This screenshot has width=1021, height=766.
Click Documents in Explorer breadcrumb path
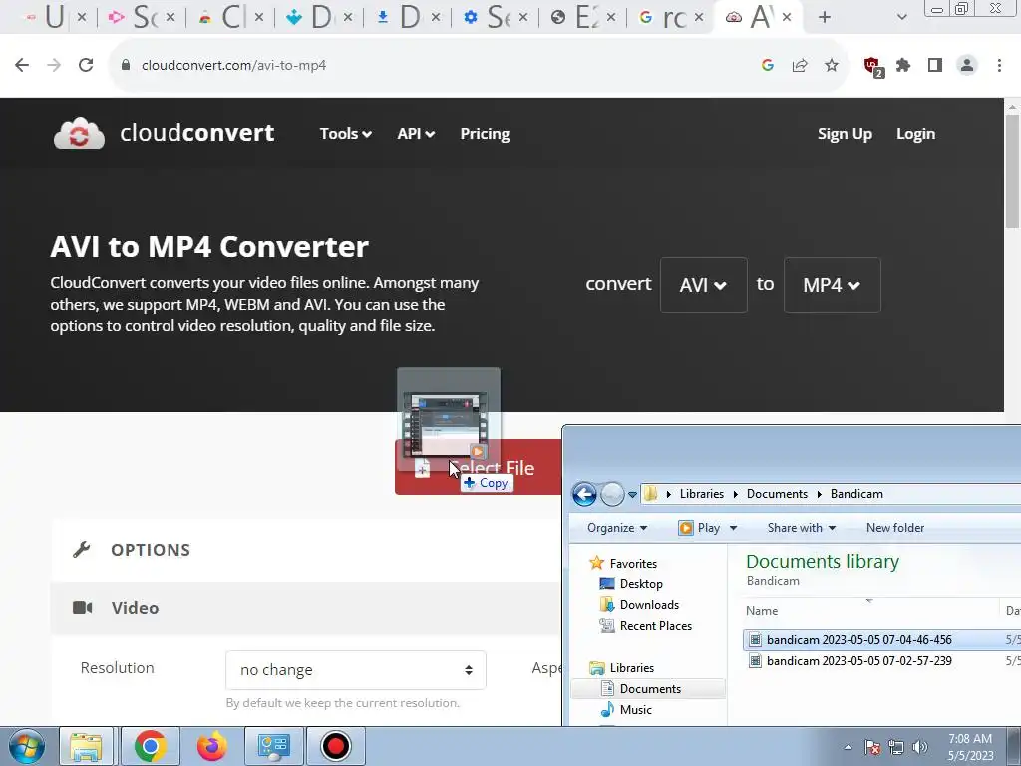tap(777, 494)
